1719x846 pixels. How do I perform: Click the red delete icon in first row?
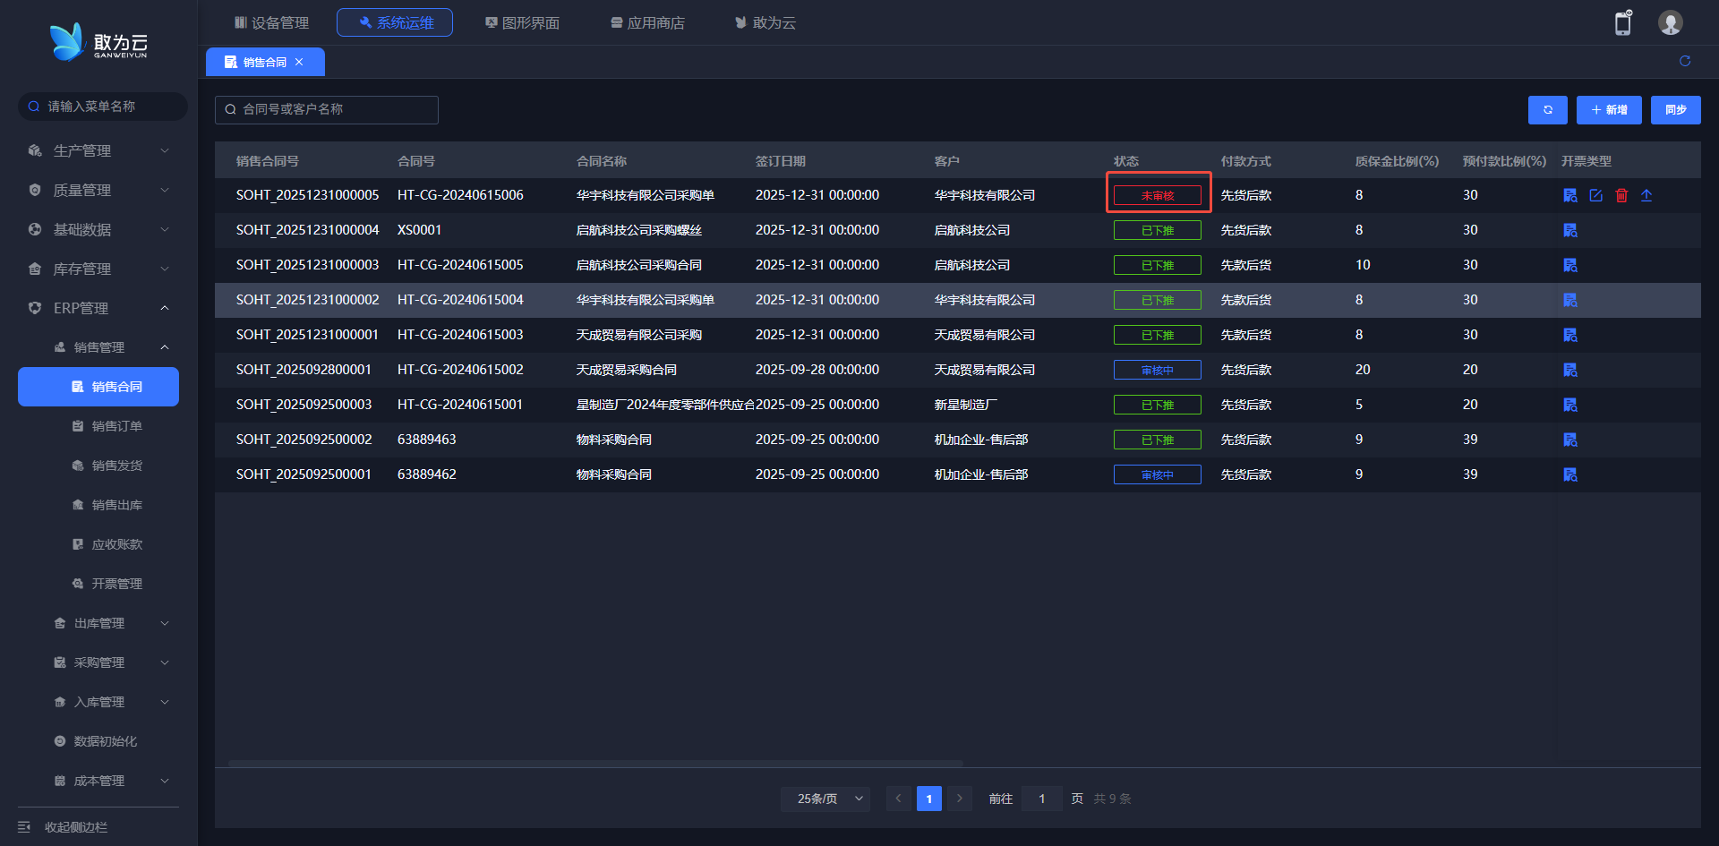(x=1621, y=195)
